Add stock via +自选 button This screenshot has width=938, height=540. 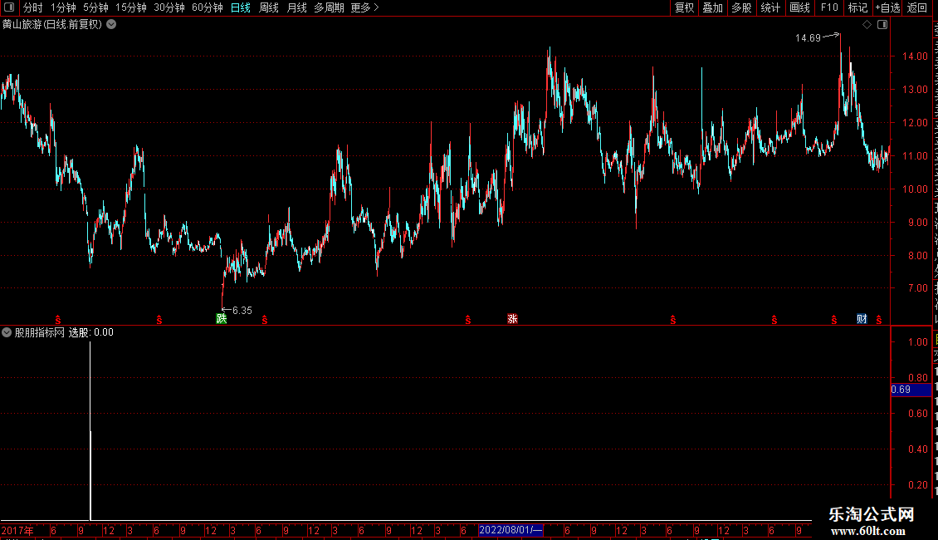(x=887, y=7)
